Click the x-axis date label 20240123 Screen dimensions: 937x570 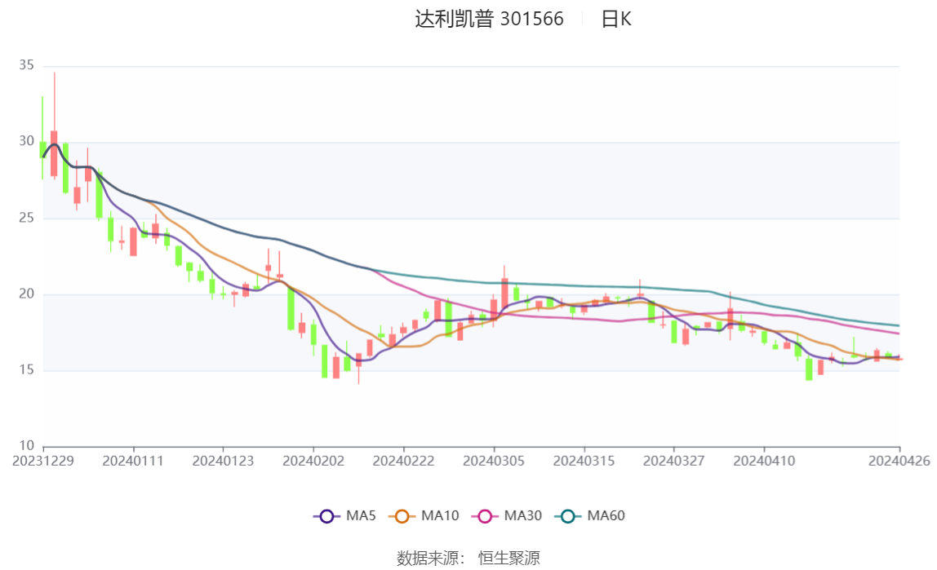tap(223, 462)
